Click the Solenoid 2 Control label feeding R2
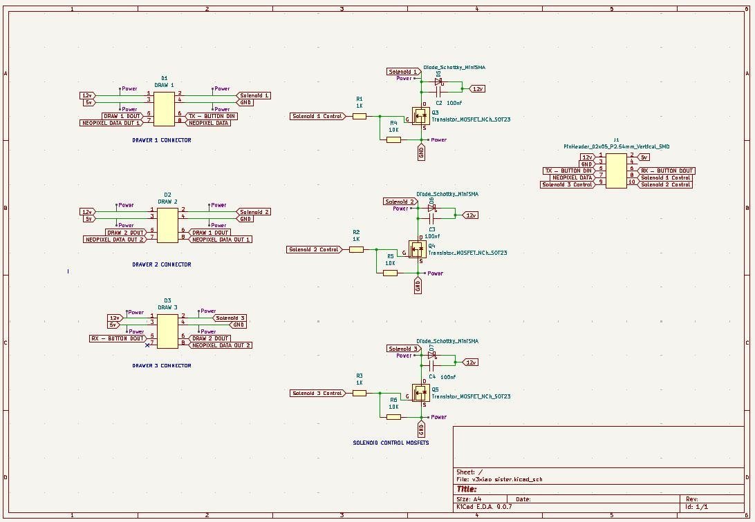Viewport: 755px width, 522px height. (315, 249)
